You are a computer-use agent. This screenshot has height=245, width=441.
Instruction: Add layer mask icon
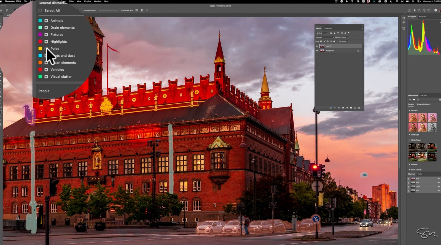pos(343,108)
